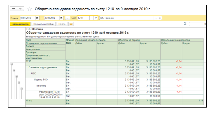213x118 pixels.
Task: Click the sigma sum icon
Action: pos(185,24)
